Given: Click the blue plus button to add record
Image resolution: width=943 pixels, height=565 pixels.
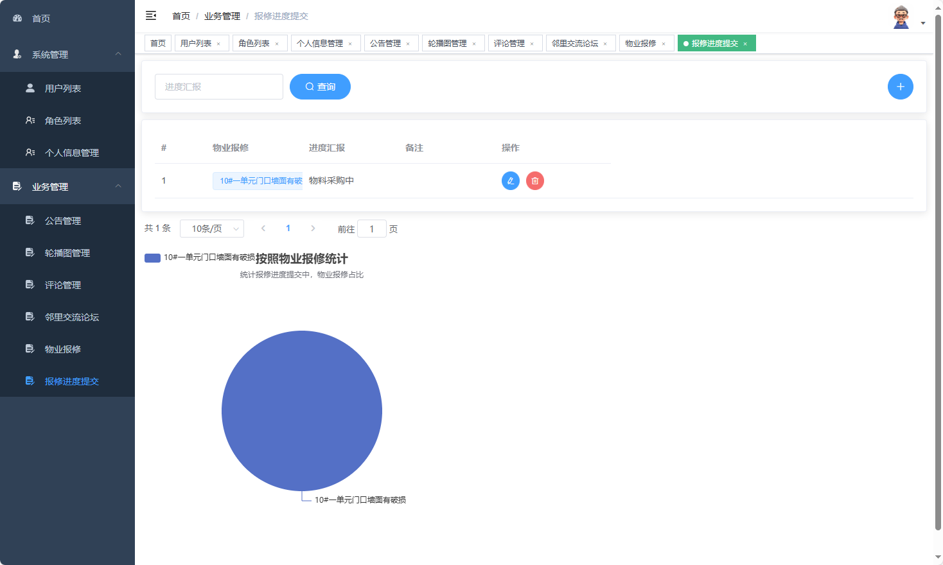Looking at the screenshot, I should click(x=900, y=86).
